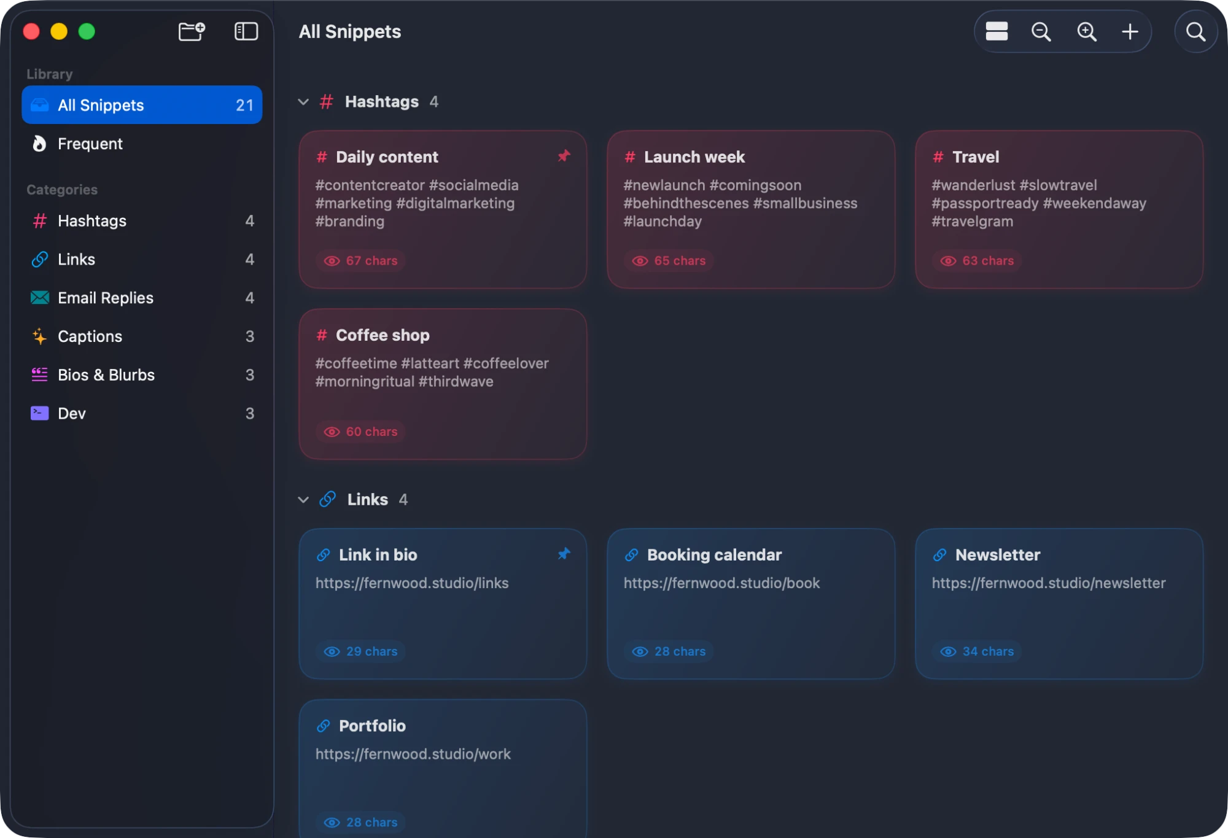Select All Snippets in the Library

click(142, 105)
